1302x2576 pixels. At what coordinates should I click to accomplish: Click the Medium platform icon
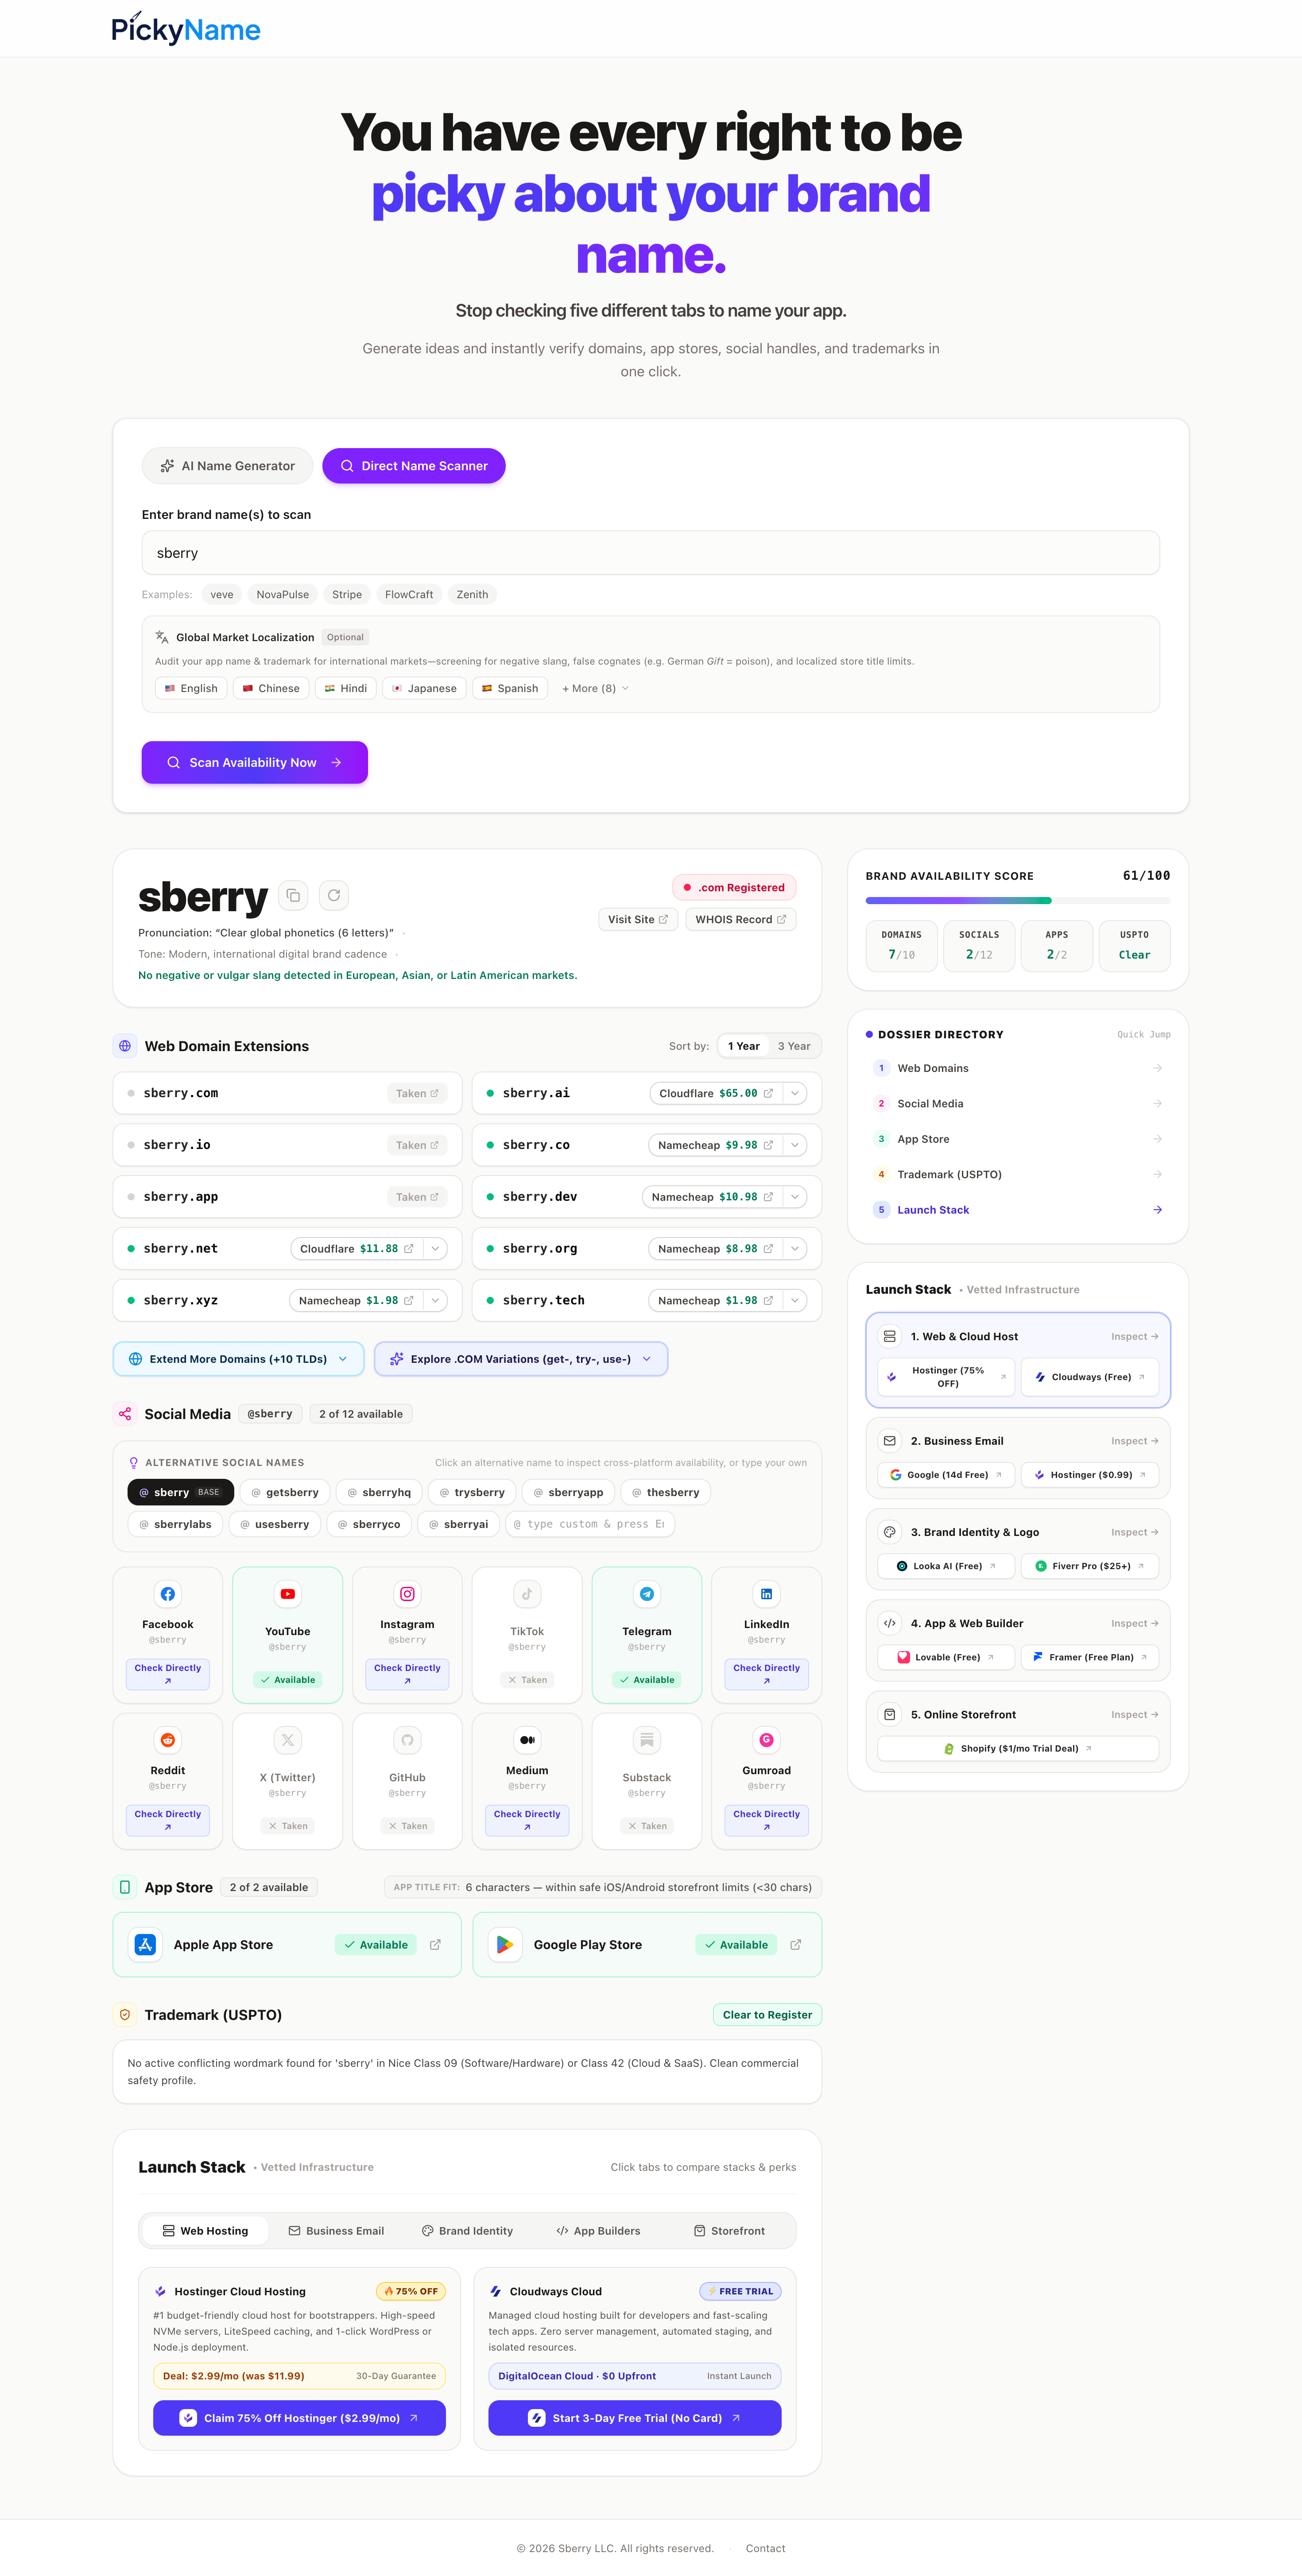tap(527, 1740)
